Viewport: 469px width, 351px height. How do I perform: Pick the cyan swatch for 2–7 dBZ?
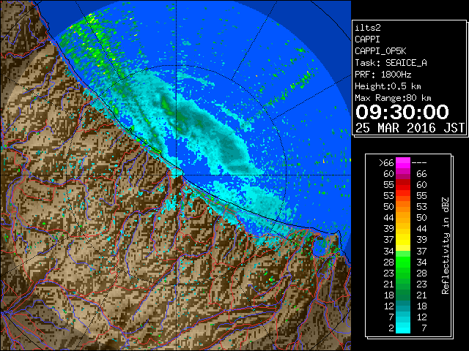pyautogui.click(x=403, y=328)
